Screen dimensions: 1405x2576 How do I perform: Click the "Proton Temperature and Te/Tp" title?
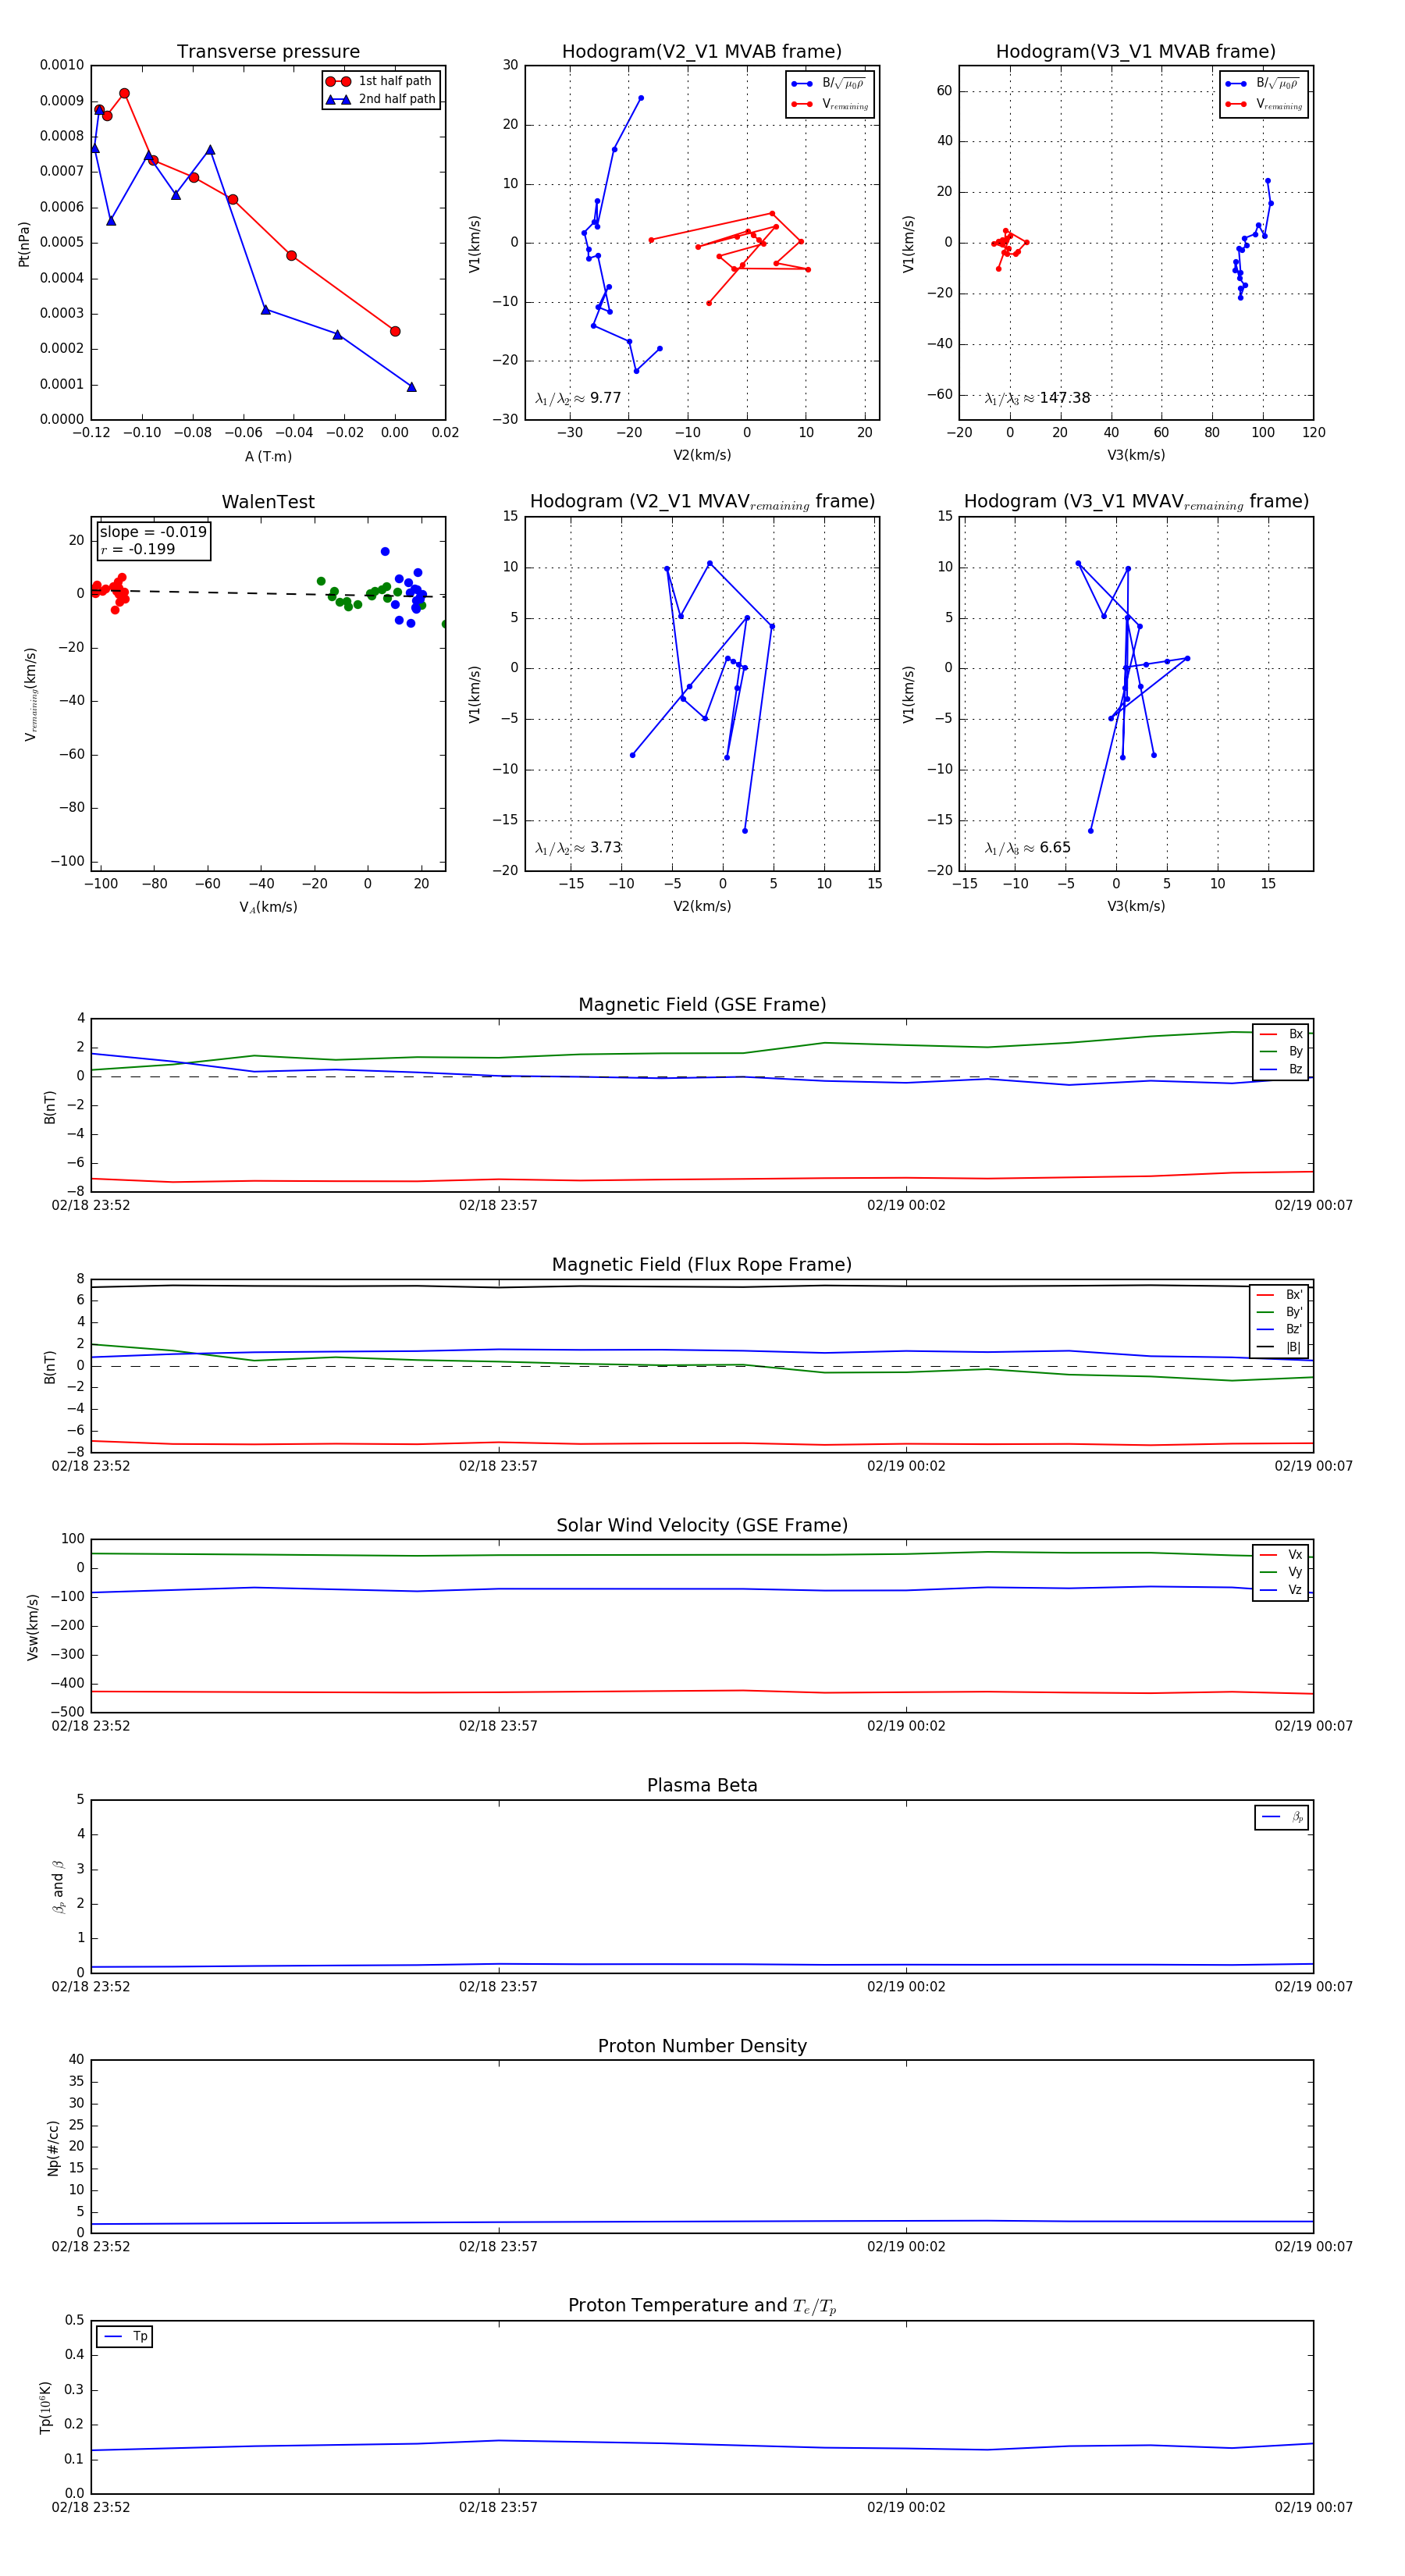click(702, 2306)
